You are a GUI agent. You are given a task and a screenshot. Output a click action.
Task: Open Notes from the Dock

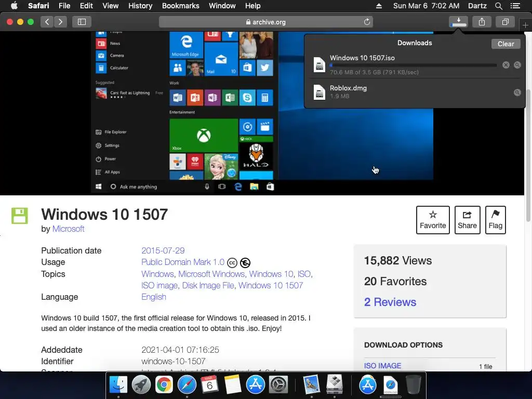click(x=233, y=385)
